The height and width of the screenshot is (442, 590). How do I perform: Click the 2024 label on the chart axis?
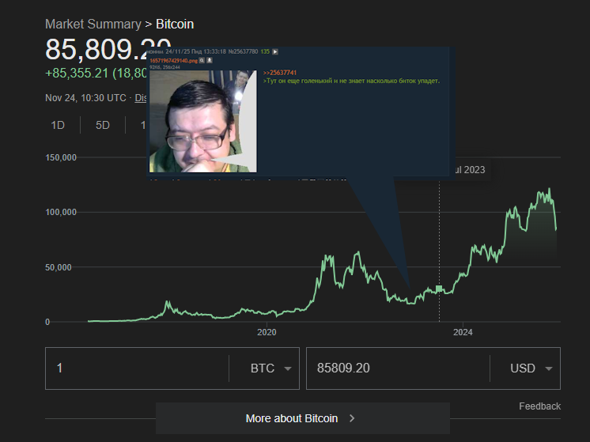pos(463,332)
